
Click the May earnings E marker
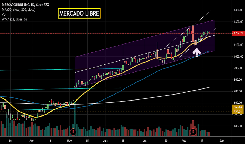tap(73, 132)
